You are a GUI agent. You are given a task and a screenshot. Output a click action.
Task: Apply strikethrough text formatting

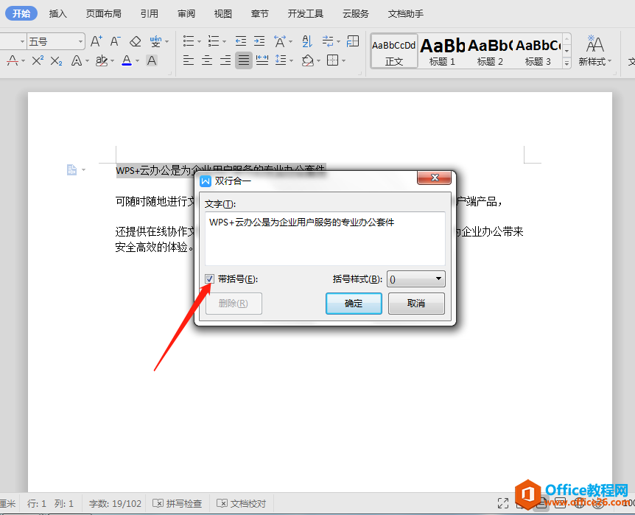click(13, 60)
